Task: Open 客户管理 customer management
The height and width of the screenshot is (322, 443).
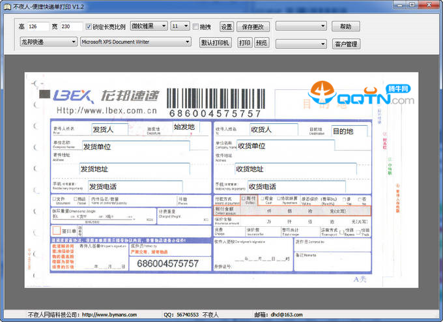Action: [346, 44]
